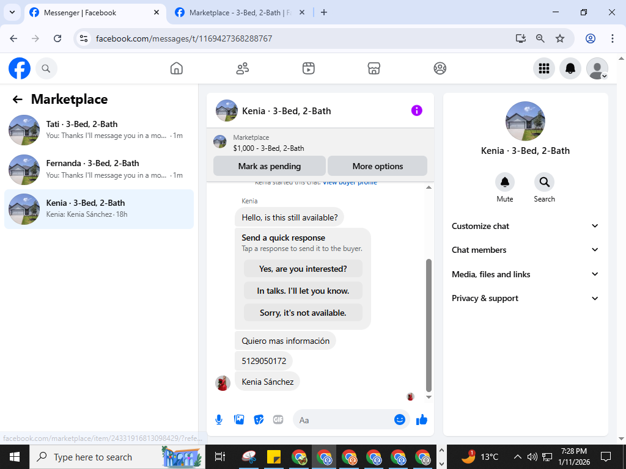This screenshot has height=469, width=626.
Task: Open the nine-dot Menu grid icon
Action: point(543,68)
